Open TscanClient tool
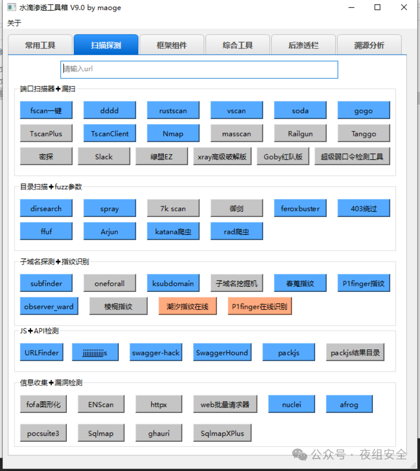The height and width of the screenshot is (471, 420). coord(110,133)
